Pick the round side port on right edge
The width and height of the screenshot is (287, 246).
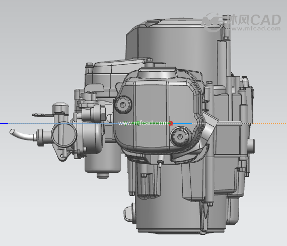[251, 146]
